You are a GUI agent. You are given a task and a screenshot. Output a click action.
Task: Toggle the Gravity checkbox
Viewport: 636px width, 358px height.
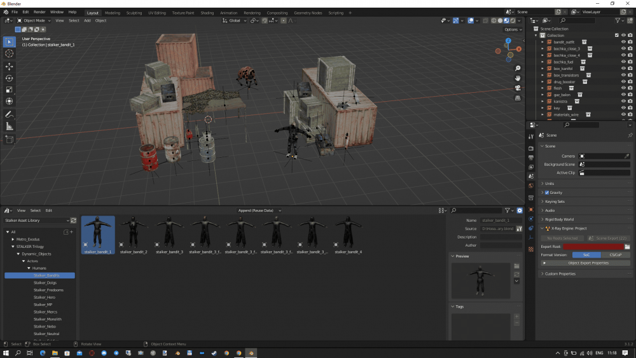point(547,193)
